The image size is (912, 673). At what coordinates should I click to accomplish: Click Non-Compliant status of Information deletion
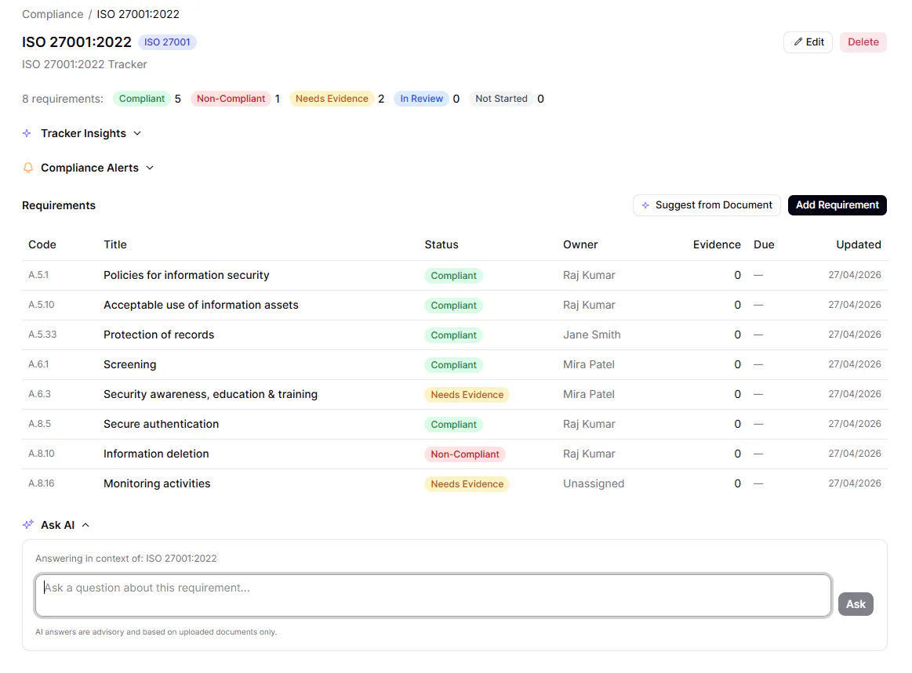[465, 454]
